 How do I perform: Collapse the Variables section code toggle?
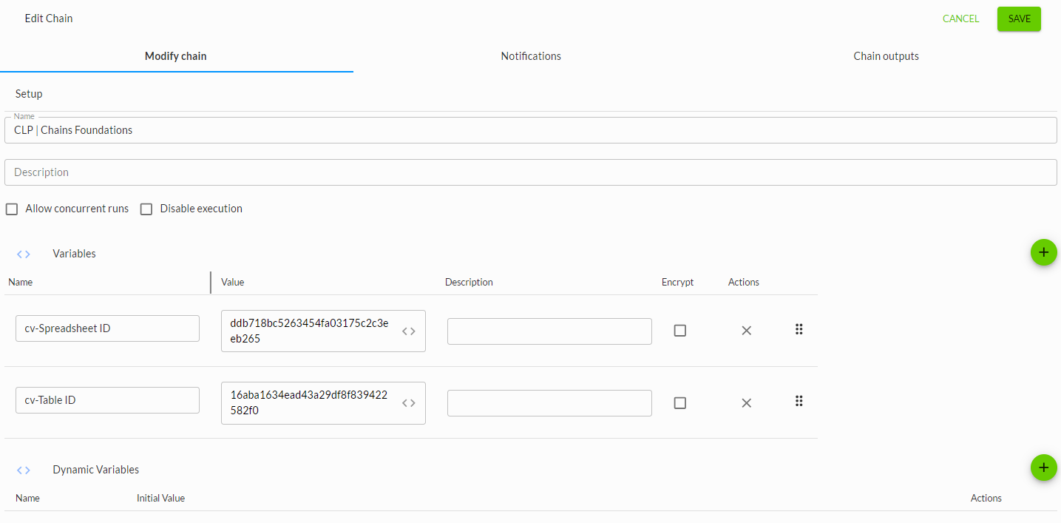coord(24,254)
